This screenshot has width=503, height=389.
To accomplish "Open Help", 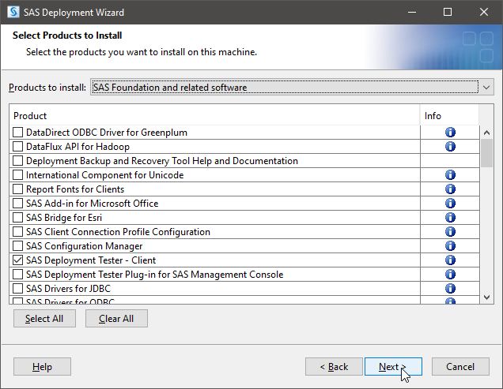I will 42,367.
